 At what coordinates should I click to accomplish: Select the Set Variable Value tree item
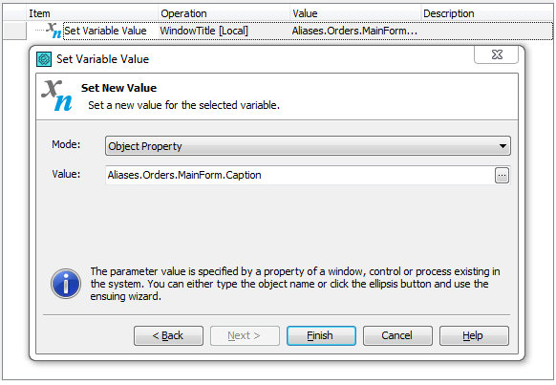pyautogui.click(x=105, y=31)
